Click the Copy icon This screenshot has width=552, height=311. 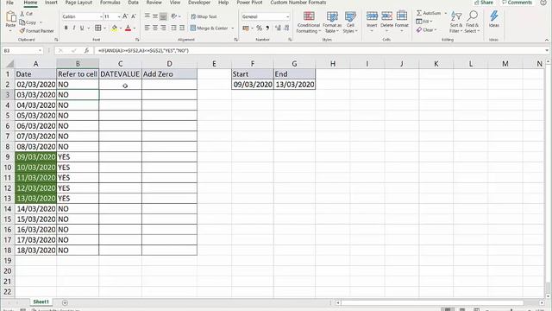click(28, 22)
